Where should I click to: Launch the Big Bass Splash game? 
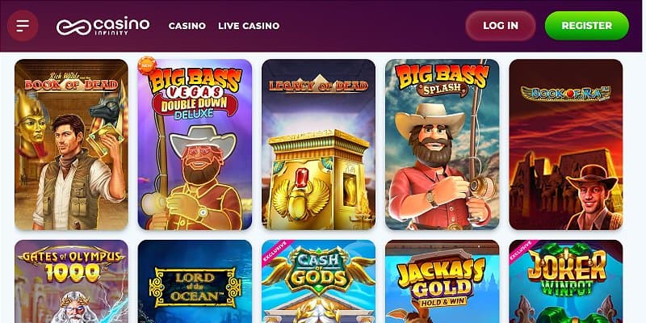(x=442, y=145)
